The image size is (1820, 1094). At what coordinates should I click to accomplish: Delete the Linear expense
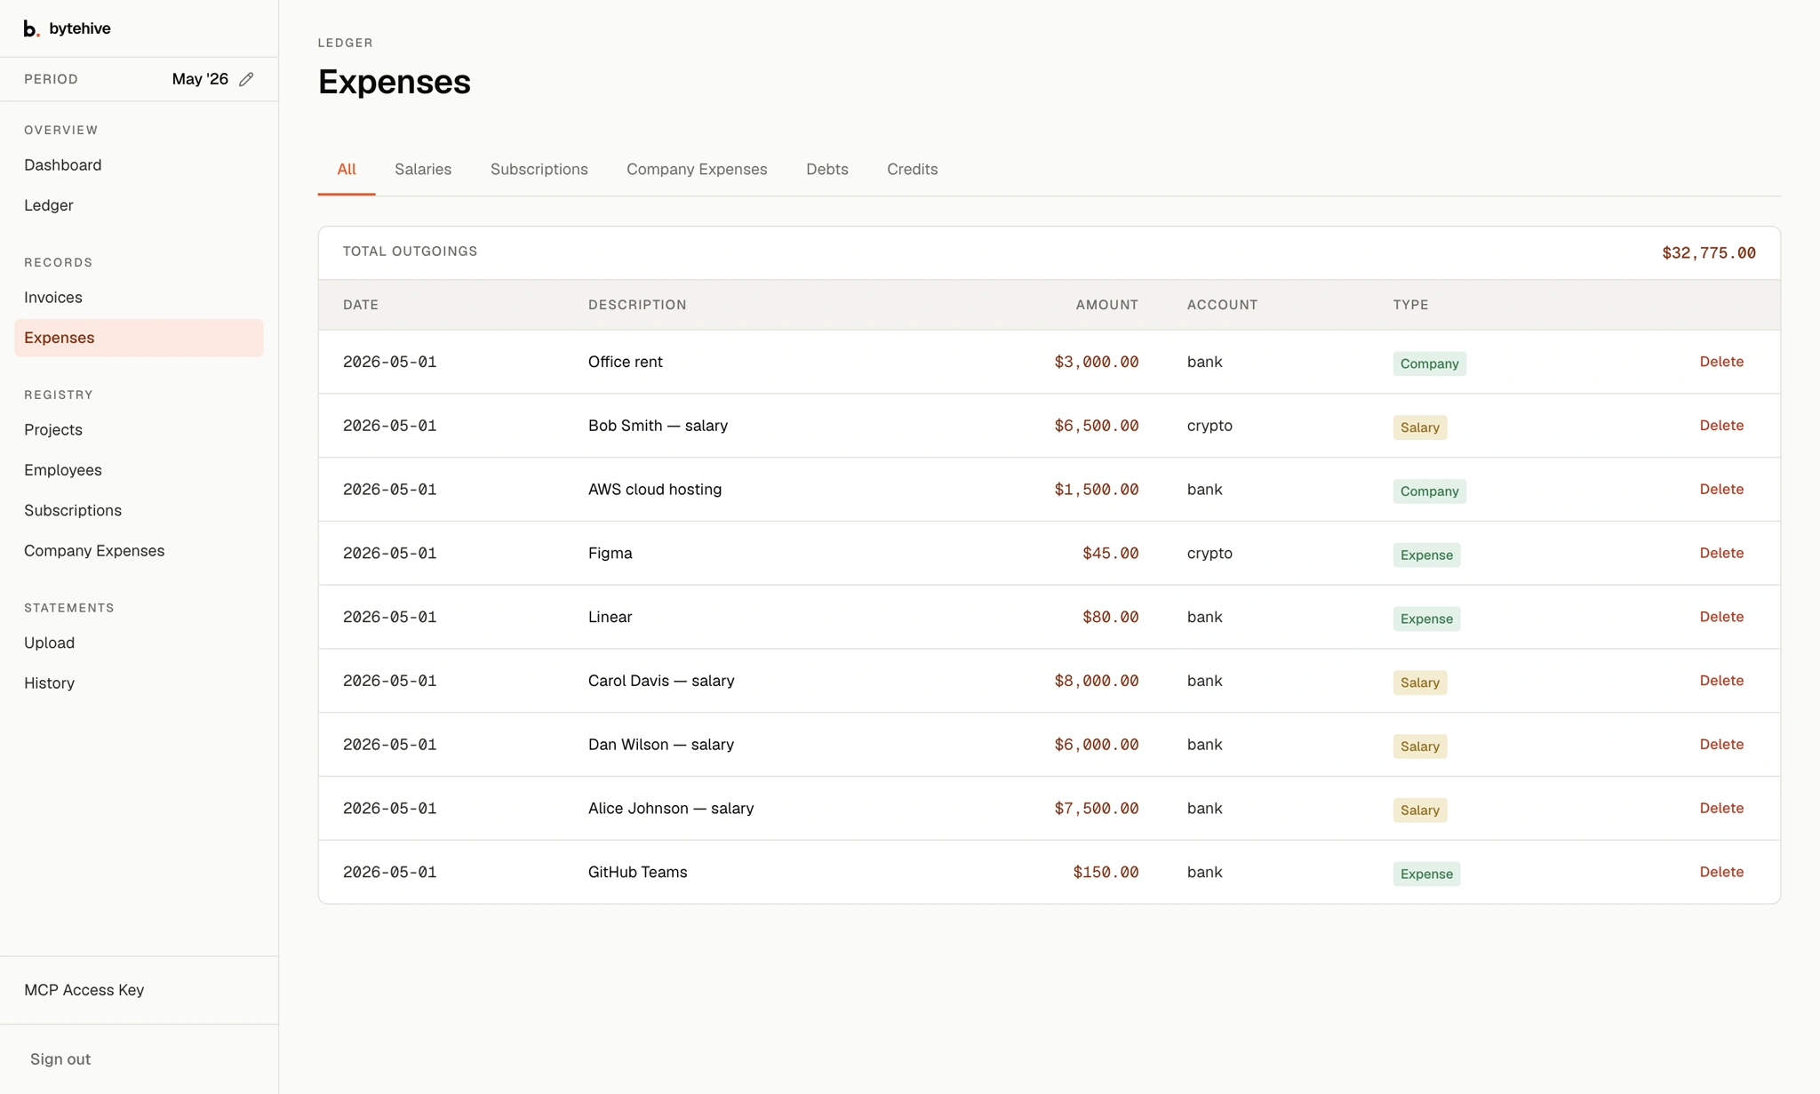pyautogui.click(x=1721, y=617)
